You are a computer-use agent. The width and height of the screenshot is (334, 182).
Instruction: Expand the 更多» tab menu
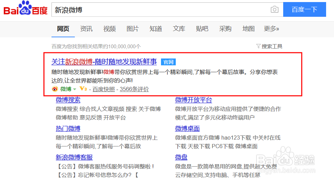272,29
